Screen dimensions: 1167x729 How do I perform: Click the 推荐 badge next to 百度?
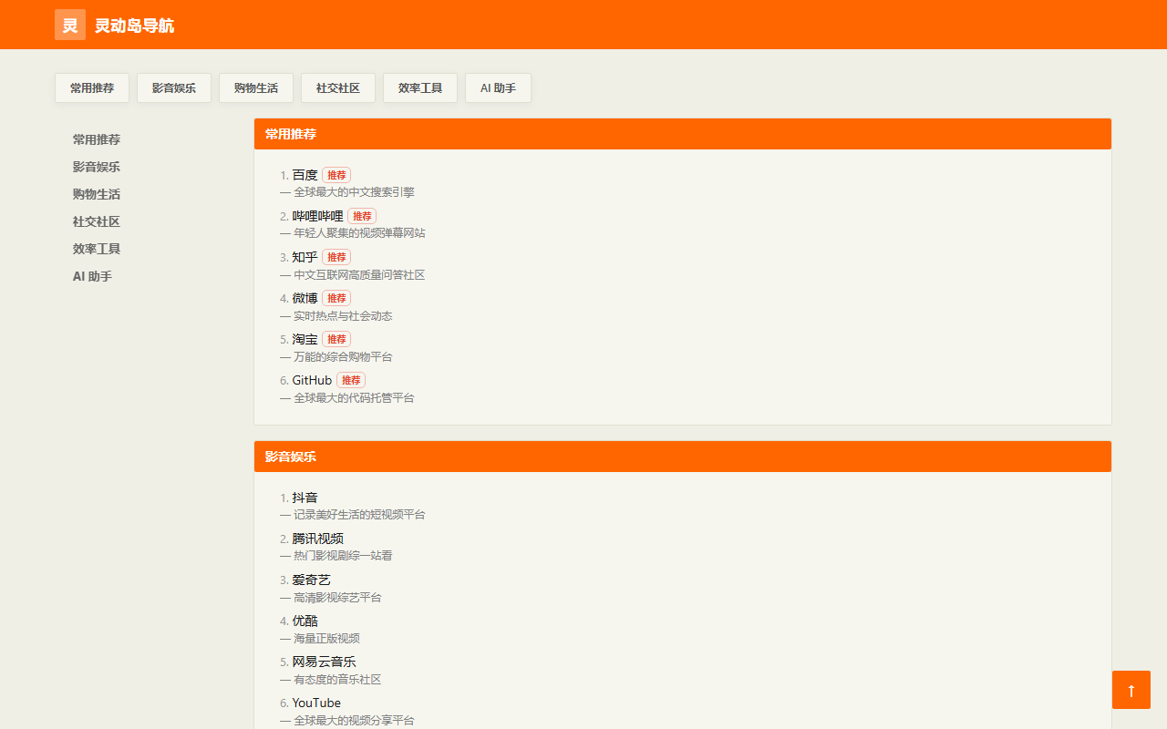pos(336,175)
